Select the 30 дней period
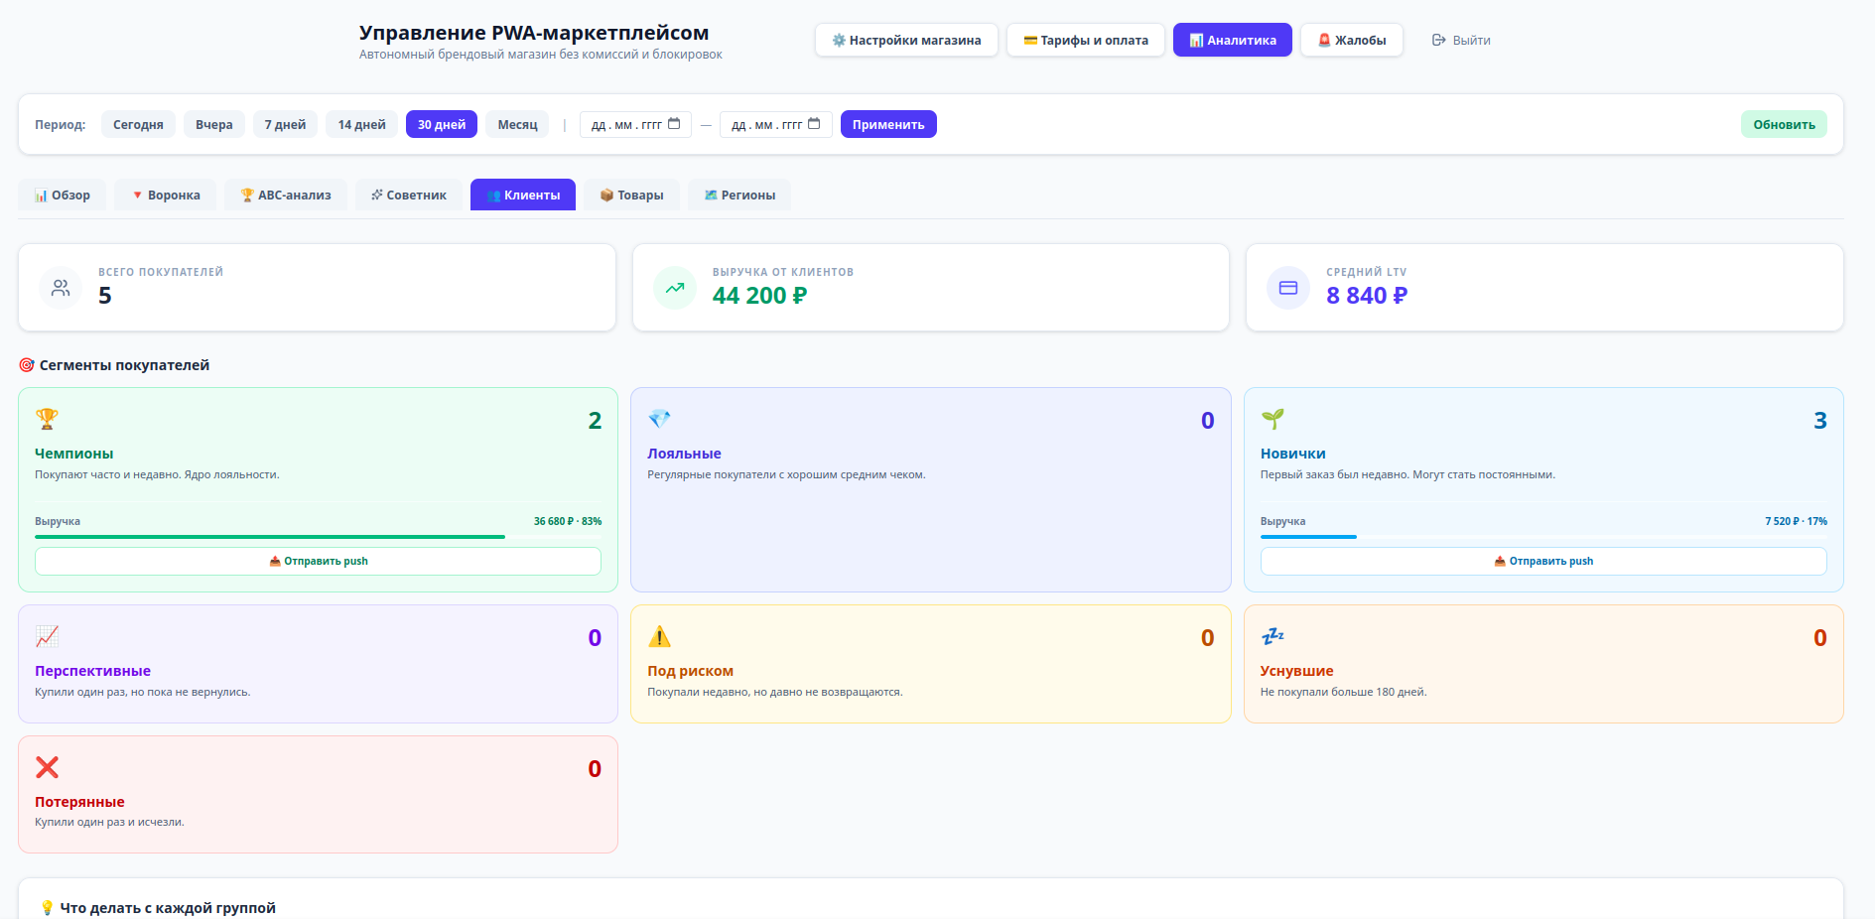The image size is (1875, 919). tap(442, 124)
